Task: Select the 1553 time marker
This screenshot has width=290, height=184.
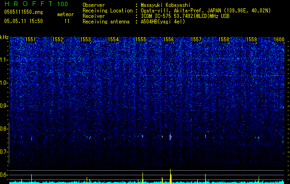Action: tap(86, 40)
